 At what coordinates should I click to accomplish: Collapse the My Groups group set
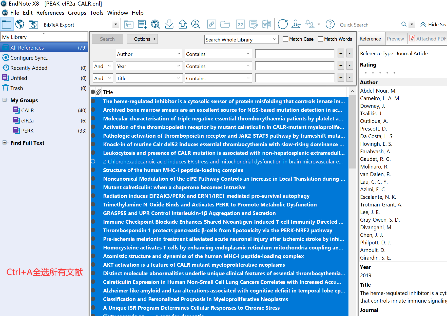coord(5,100)
